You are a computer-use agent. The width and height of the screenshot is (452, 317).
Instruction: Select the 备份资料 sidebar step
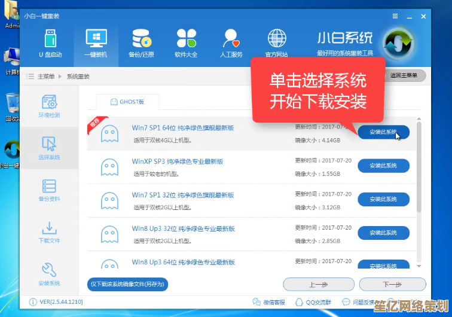tap(49, 190)
